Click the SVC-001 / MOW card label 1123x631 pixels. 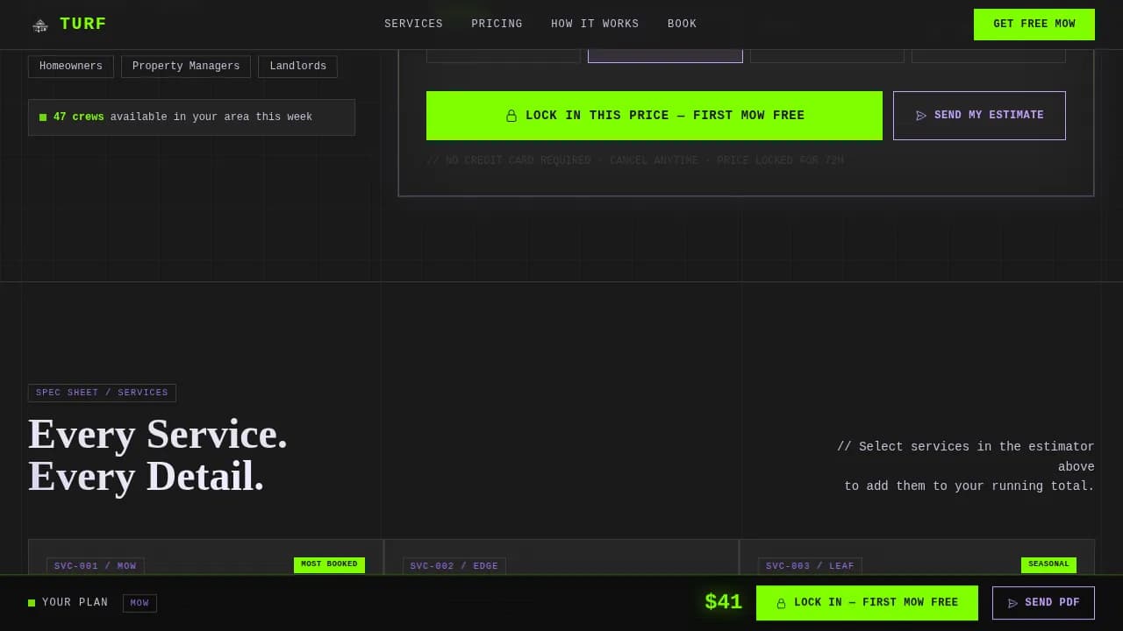[x=96, y=566]
